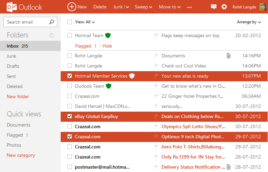
Task: Open the 'Check out Cool Video' email
Action: click(184, 66)
